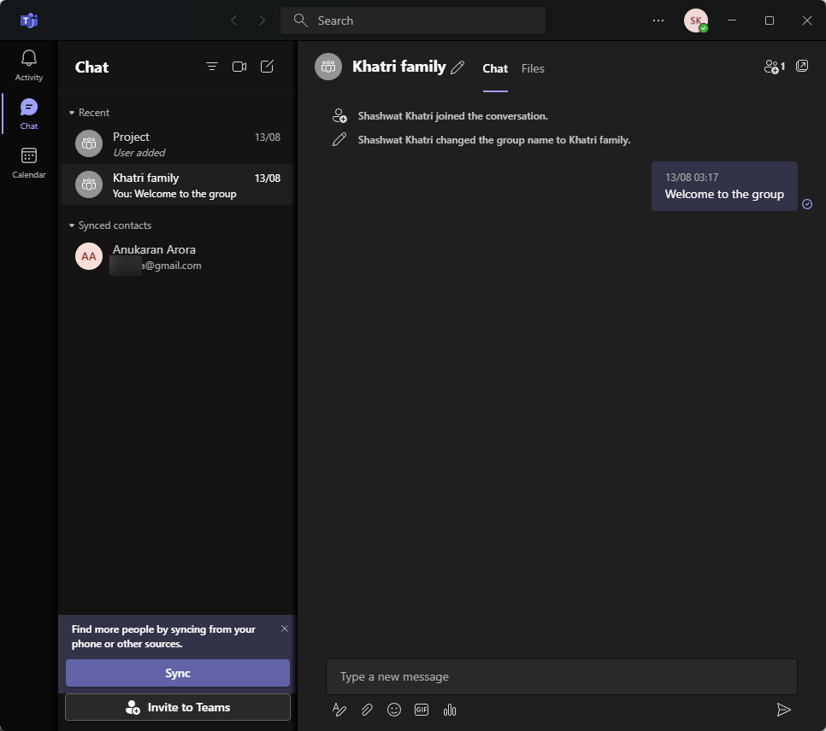Click the Search box
The width and height of the screenshot is (826, 731).
point(412,20)
